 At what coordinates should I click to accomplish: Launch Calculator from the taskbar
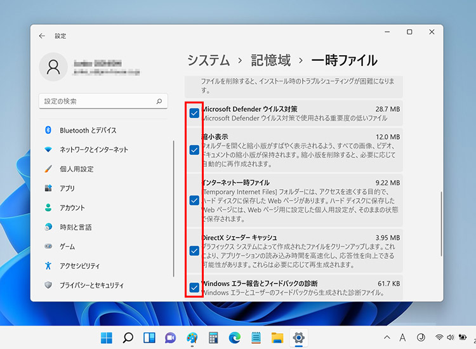[x=214, y=338]
